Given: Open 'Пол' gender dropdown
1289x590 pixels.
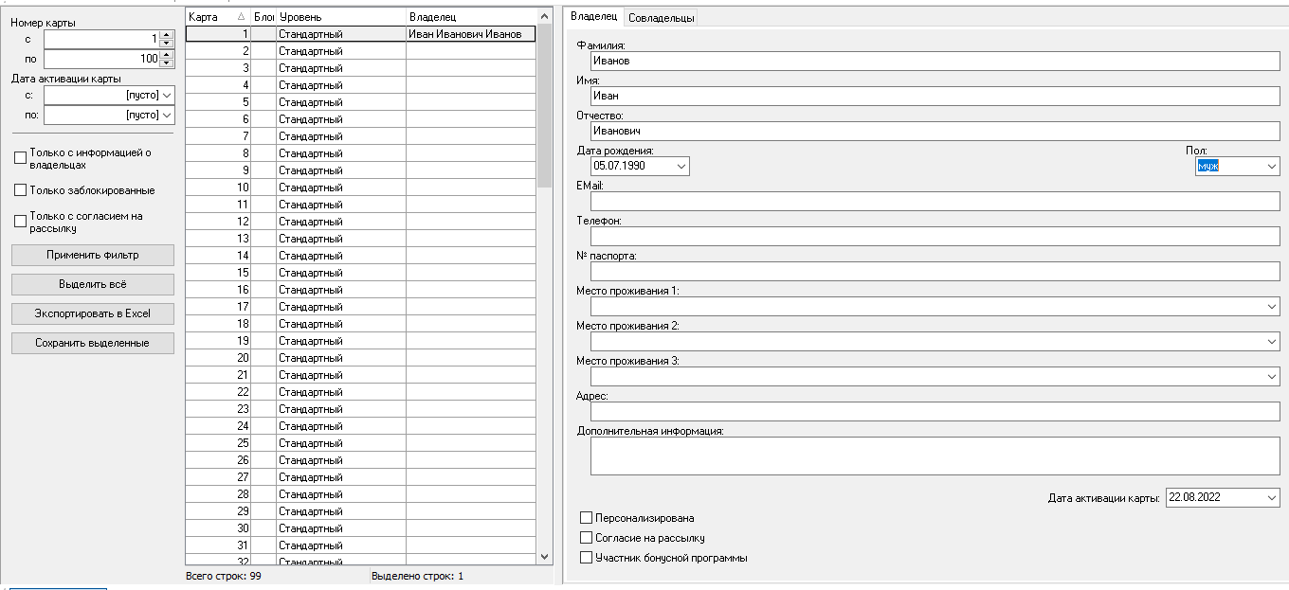Looking at the screenshot, I should pos(1271,166).
